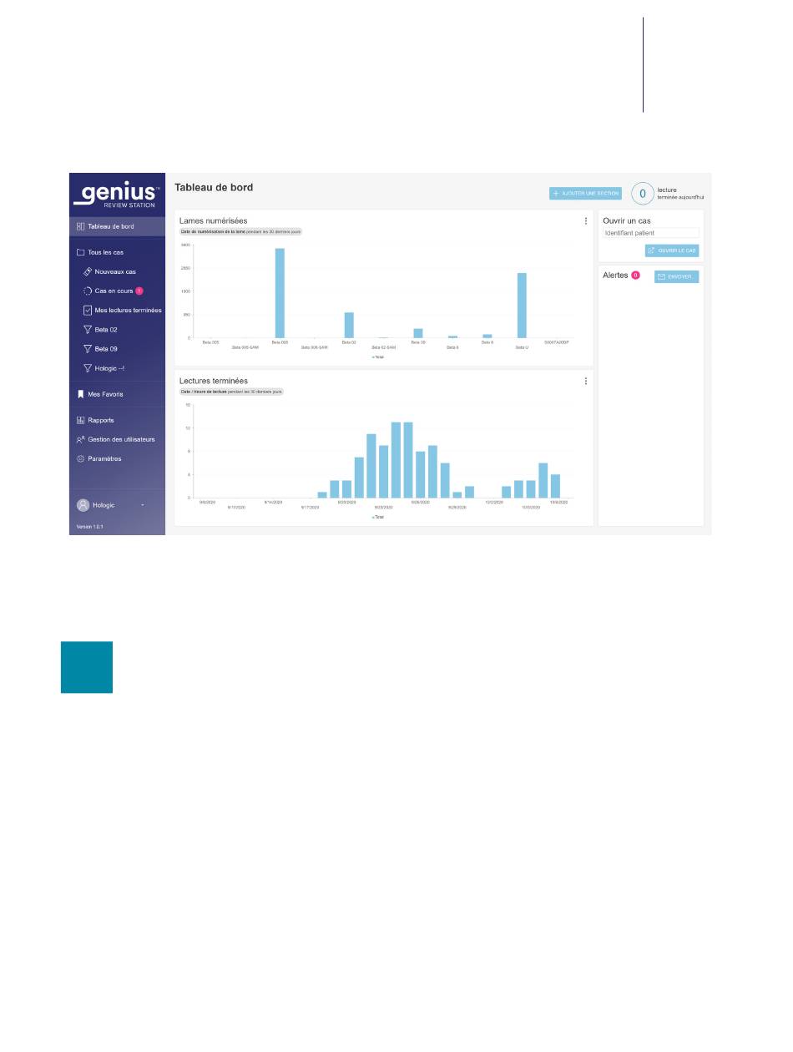Click the Alertes count badge
Image resolution: width=793 pixels, height=1052 pixels.
coord(635,275)
